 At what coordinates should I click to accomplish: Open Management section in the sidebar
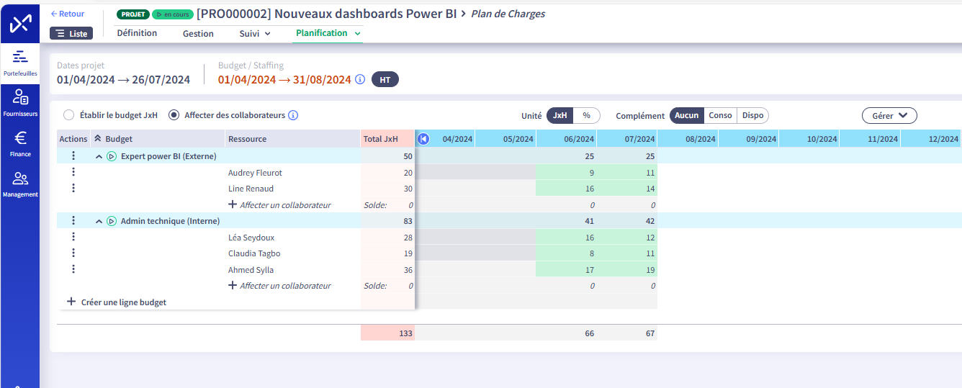[x=20, y=184]
